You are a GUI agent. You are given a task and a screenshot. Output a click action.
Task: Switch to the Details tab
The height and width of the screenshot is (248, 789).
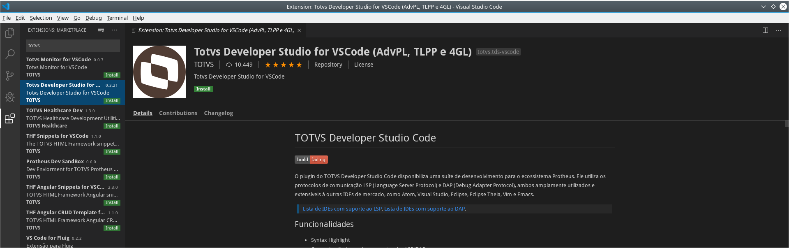click(143, 113)
